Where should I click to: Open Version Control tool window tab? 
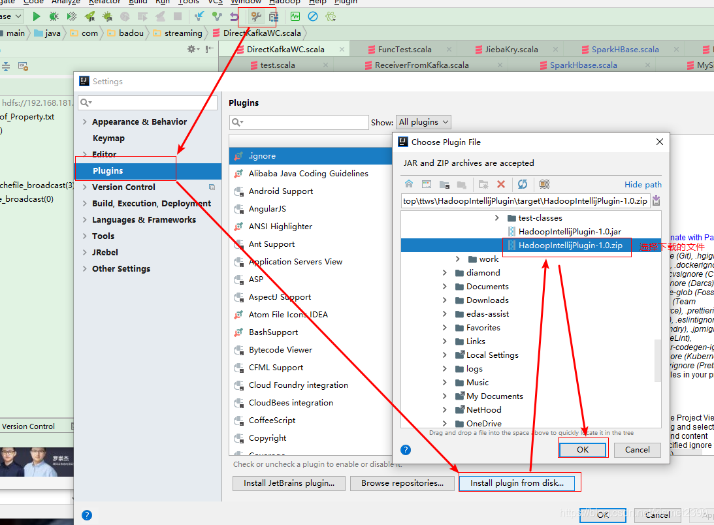pyautogui.click(x=28, y=426)
